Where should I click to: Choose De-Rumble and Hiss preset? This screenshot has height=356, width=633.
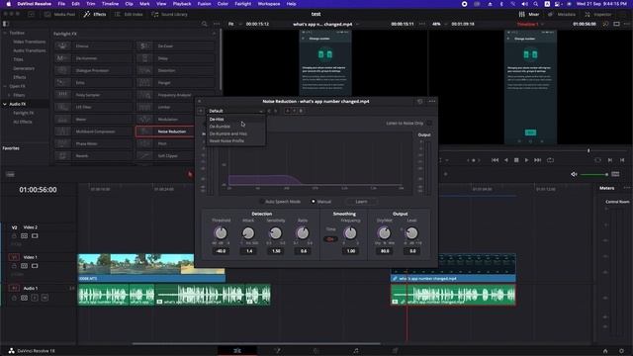(x=236, y=133)
